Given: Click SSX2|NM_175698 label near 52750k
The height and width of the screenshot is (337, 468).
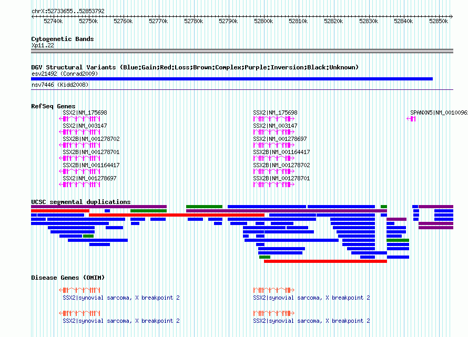Looking at the screenshot, I should [x=85, y=113].
